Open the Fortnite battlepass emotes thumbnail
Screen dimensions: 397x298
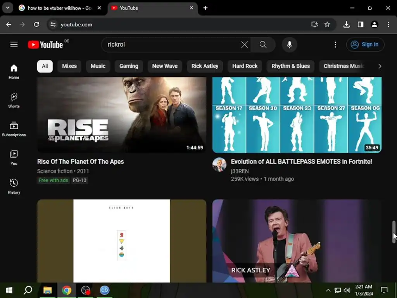coord(297,115)
